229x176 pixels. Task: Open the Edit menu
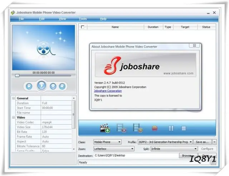click(42, 19)
